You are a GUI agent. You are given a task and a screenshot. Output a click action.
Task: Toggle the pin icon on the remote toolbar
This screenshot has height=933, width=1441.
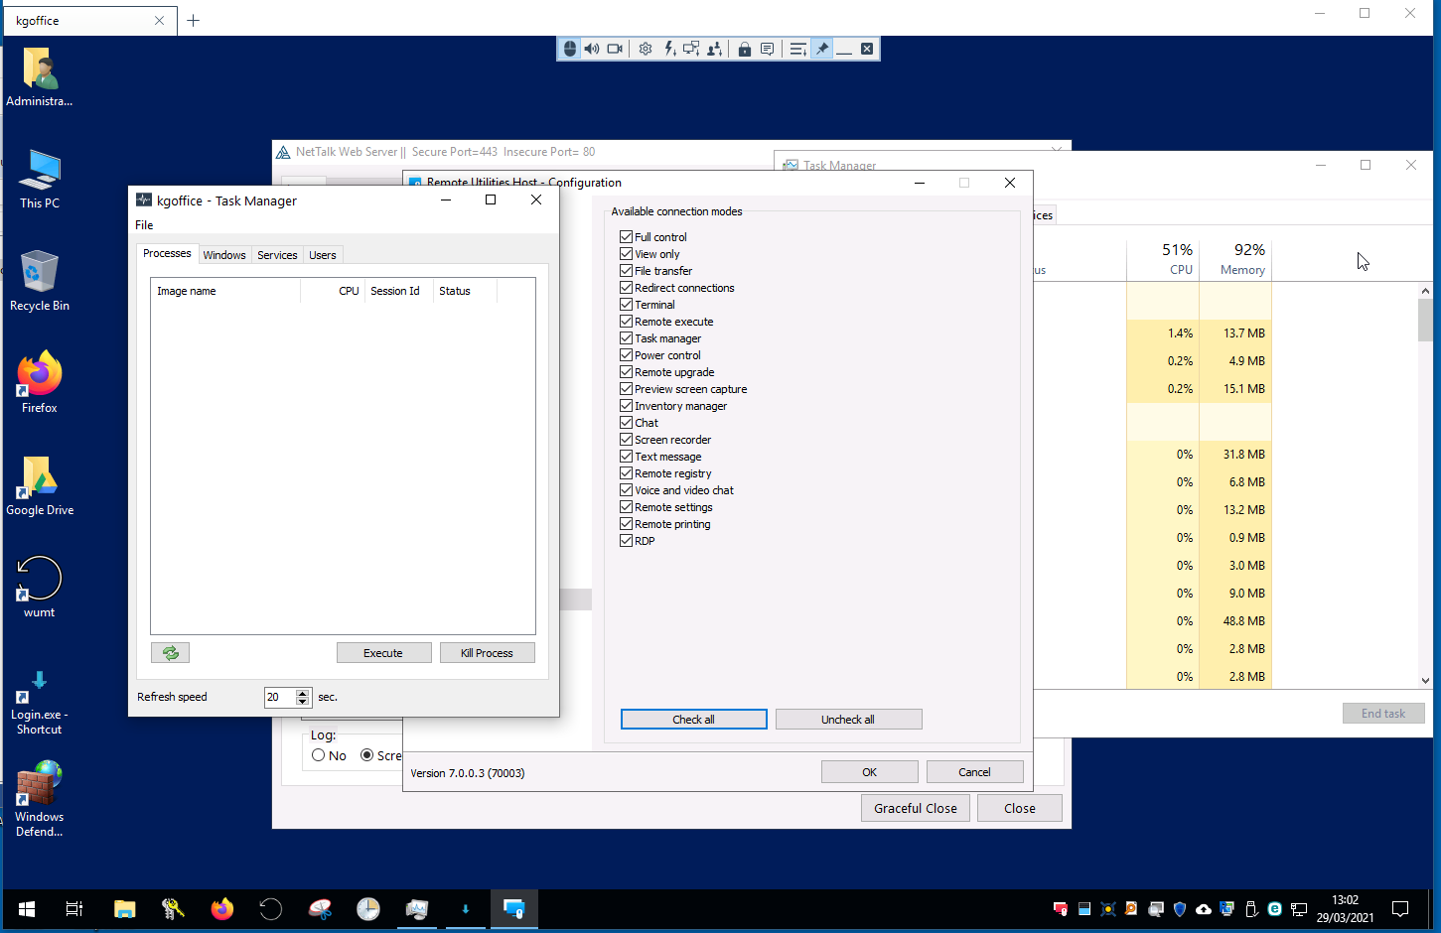822,49
